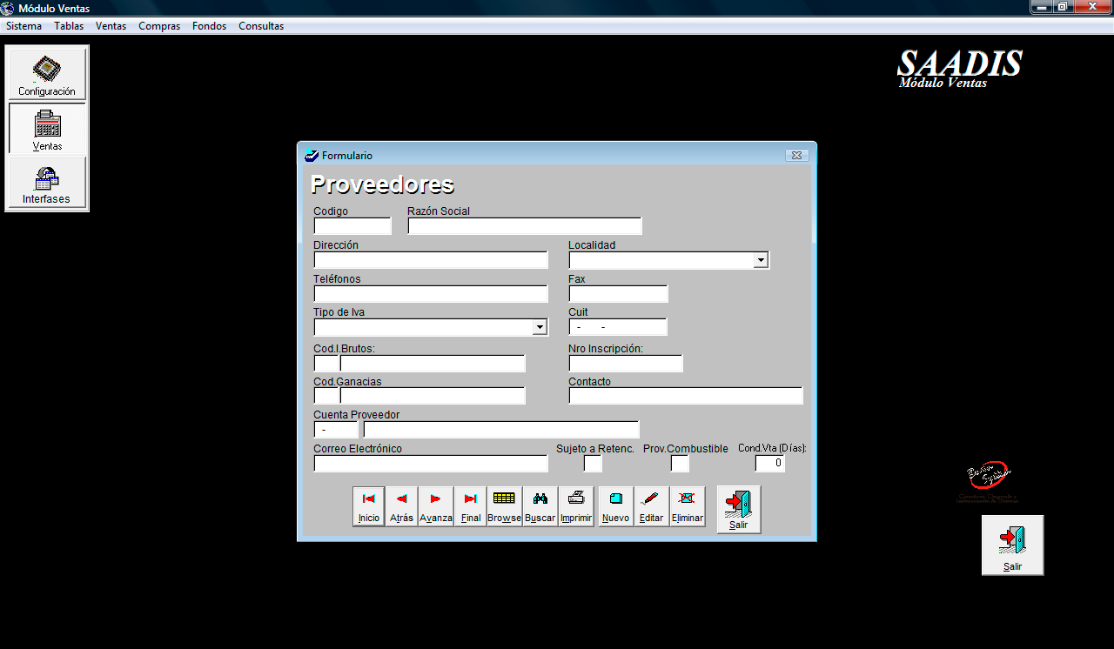Edit current supplier with Editar
This screenshot has width=1114, height=649.
[651, 506]
